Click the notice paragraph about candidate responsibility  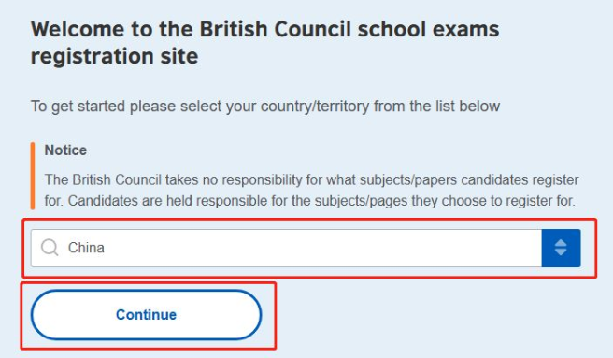coord(311,190)
